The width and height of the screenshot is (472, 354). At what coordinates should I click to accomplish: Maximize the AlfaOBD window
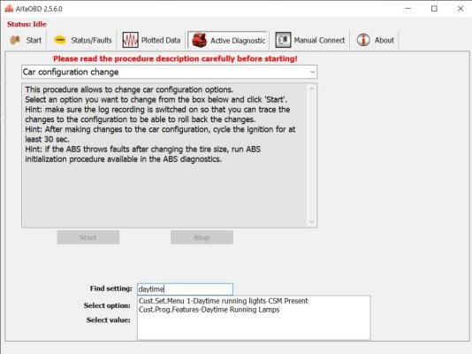pos(434,9)
